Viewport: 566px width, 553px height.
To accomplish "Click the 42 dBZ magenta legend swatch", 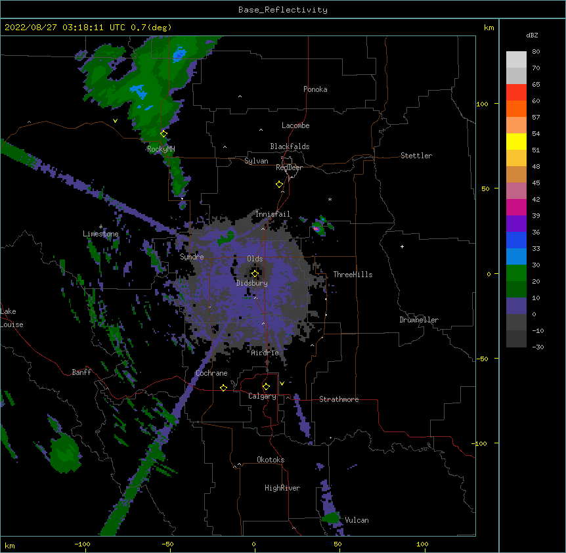I will coord(516,207).
